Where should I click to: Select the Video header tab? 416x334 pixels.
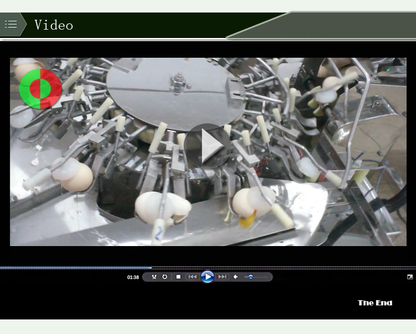tap(54, 24)
